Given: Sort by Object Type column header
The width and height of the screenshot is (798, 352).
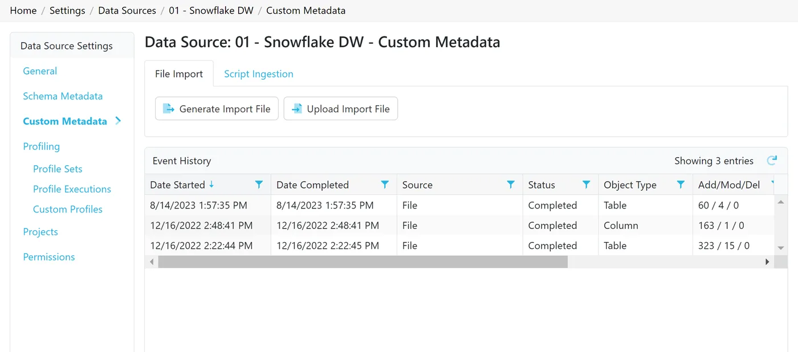Looking at the screenshot, I should click(630, 185).
